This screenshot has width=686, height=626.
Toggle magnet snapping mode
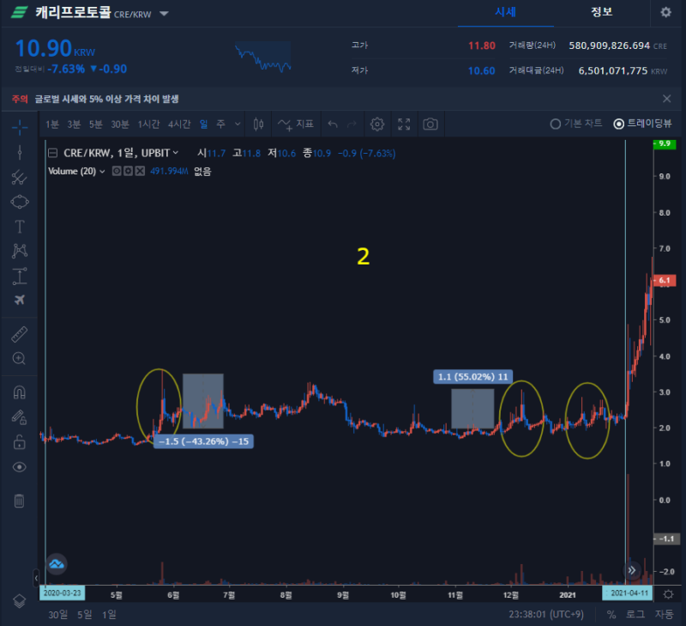[19, 392]
